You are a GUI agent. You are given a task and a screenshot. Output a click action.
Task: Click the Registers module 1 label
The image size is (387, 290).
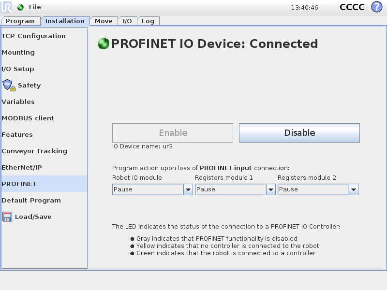coord(224,177)
